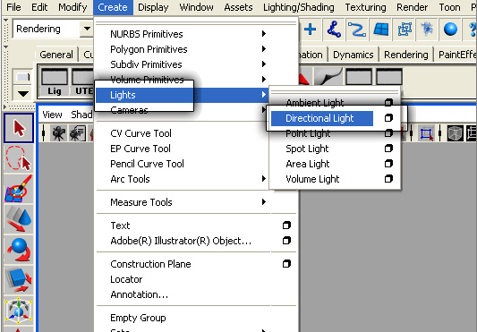Viewport: 477px width, 332px height.
Task: Expand the Volume Primitives submenu
Action: click(x=264, y=79)
